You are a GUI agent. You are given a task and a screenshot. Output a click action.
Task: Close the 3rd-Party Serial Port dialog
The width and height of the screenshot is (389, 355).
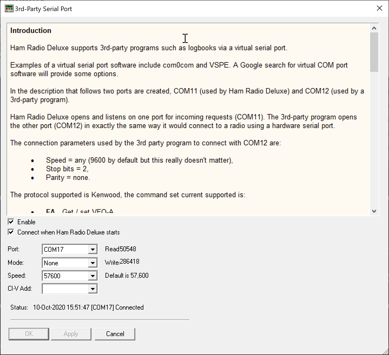coord(380,8)
